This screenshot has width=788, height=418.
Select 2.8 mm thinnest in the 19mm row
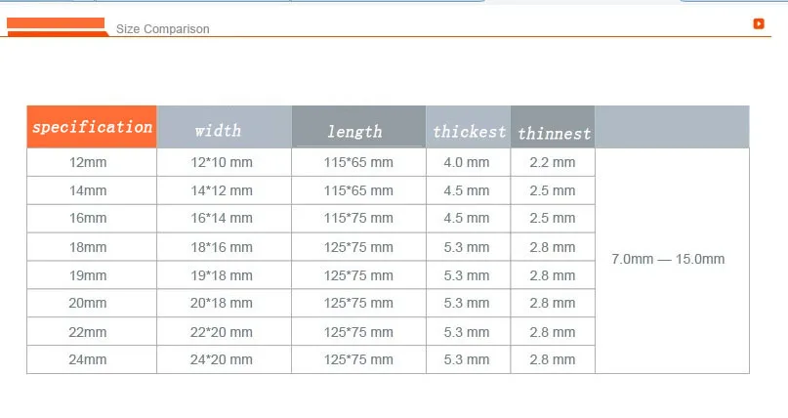coord(553,275)
